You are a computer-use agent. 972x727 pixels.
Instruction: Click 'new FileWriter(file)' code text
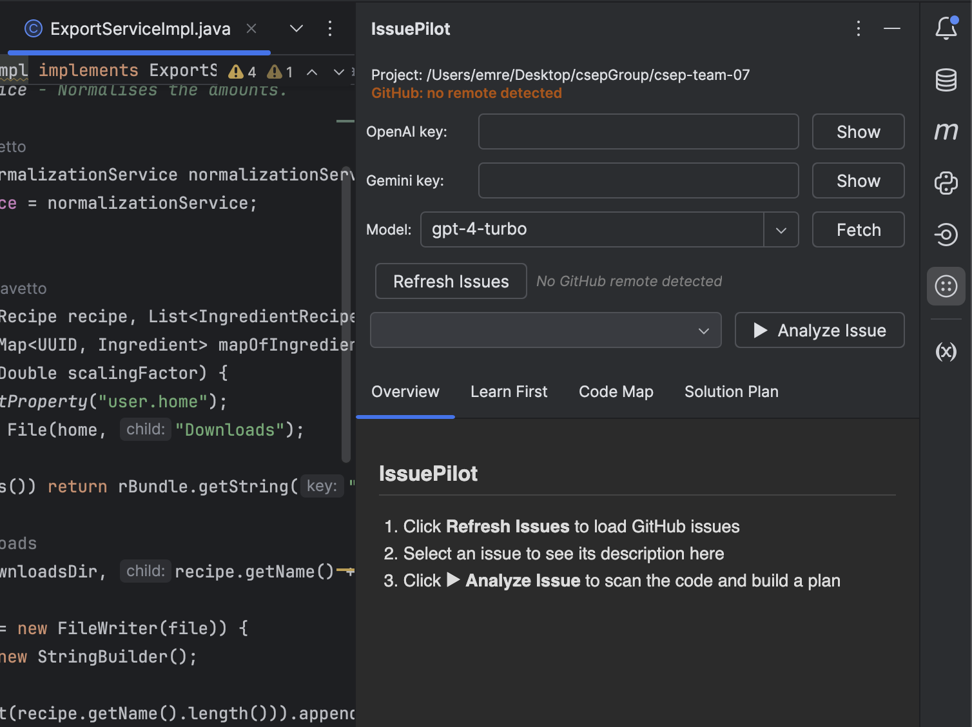tap(122, 628)
